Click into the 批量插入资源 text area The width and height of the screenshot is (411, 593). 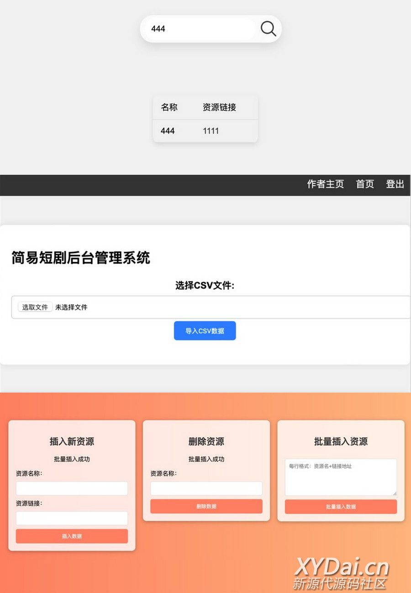(x=341, y=477)
